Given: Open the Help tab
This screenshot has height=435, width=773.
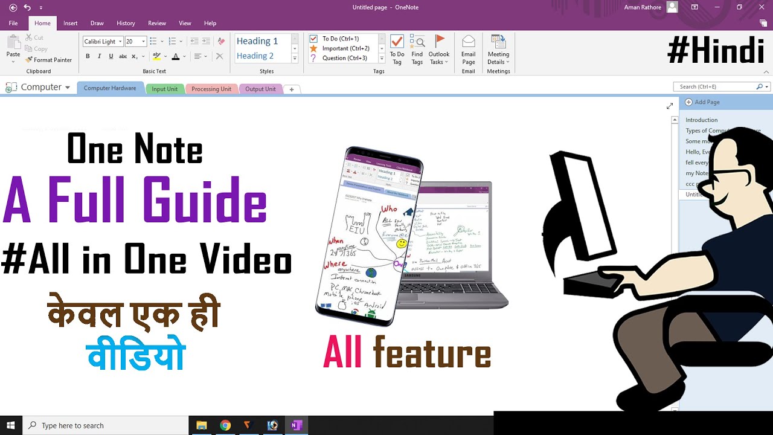Looking at the screenshot, I should tap(210, 23).
